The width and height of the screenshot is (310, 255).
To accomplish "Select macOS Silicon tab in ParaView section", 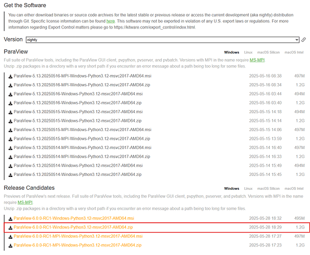I will pos(268,53).
